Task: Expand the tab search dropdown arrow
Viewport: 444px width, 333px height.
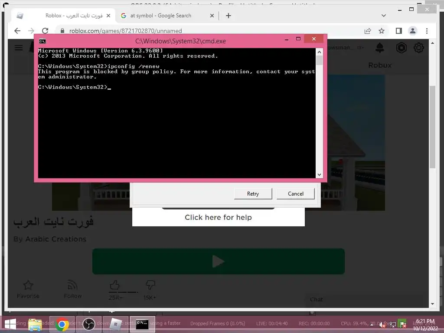Action: click(x=384, y=16)
